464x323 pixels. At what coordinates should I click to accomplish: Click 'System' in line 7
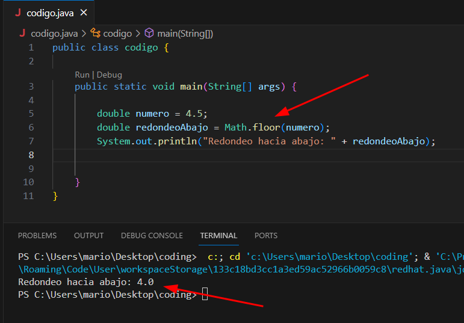(x=114, y=141)
